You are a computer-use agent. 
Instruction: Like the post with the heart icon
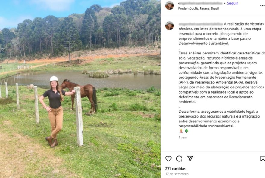(168, 158)
